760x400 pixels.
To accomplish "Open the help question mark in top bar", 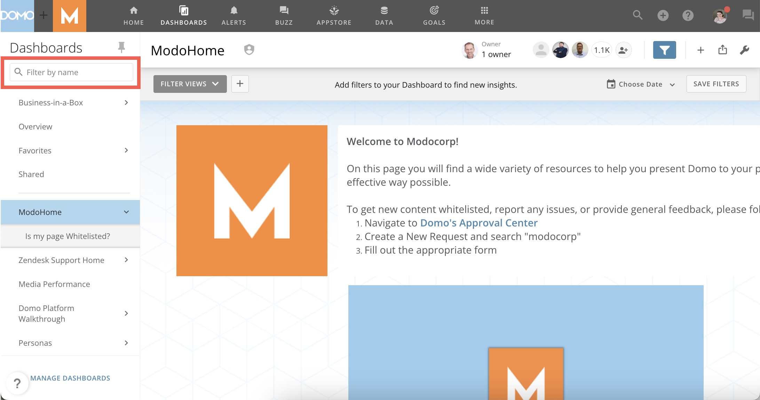I will 688,15.
